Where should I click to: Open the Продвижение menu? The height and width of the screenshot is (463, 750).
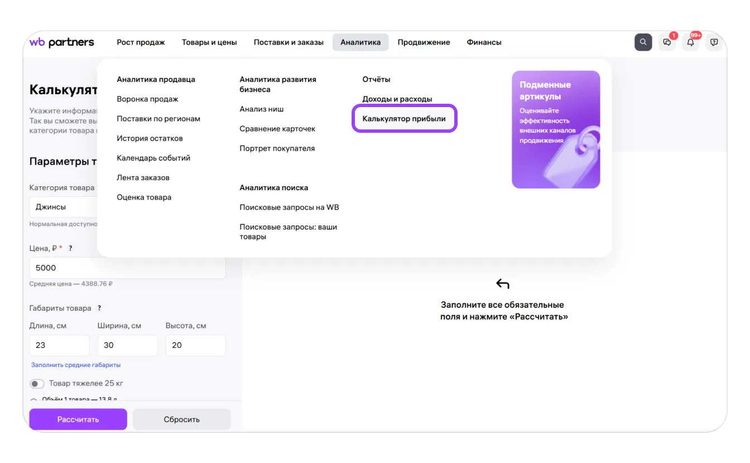point(424,42)
